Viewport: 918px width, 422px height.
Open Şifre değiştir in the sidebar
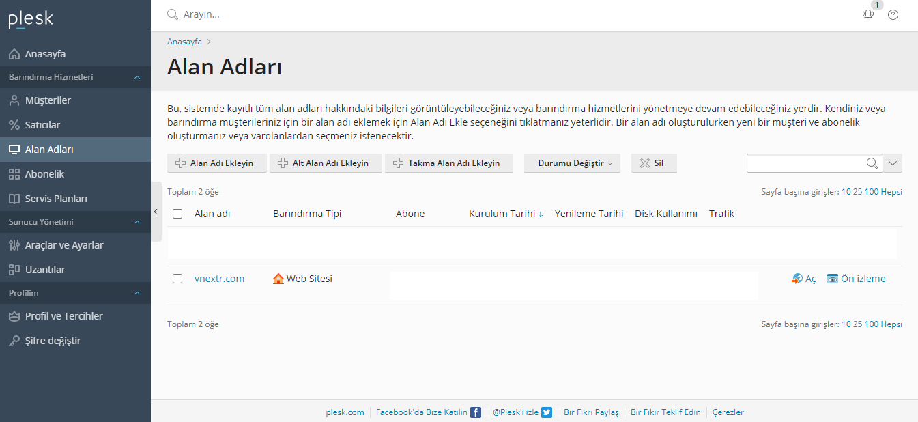point(75,341)
